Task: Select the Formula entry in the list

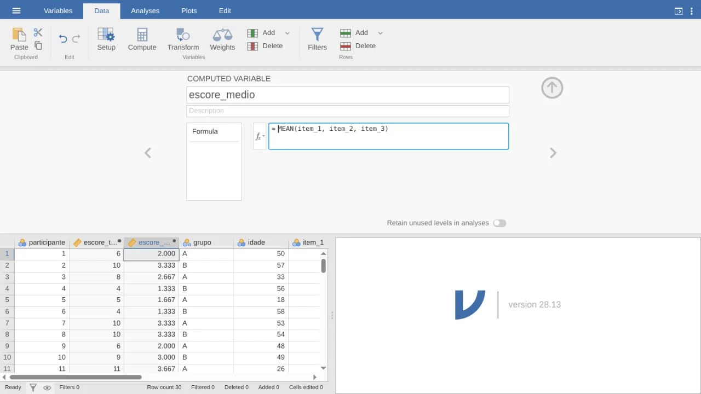Action: (x=214, y=132)
